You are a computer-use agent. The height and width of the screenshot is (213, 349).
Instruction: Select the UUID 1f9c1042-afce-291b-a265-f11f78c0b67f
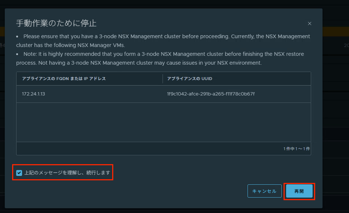(x=211, y=94)
